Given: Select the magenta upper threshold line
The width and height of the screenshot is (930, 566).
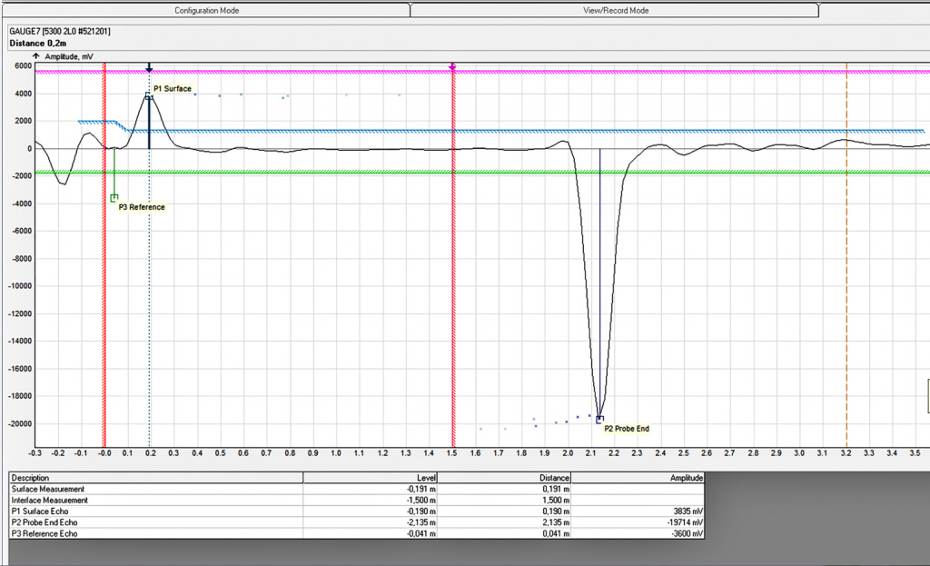Looking at the screenshot, I should pos(481,72).
